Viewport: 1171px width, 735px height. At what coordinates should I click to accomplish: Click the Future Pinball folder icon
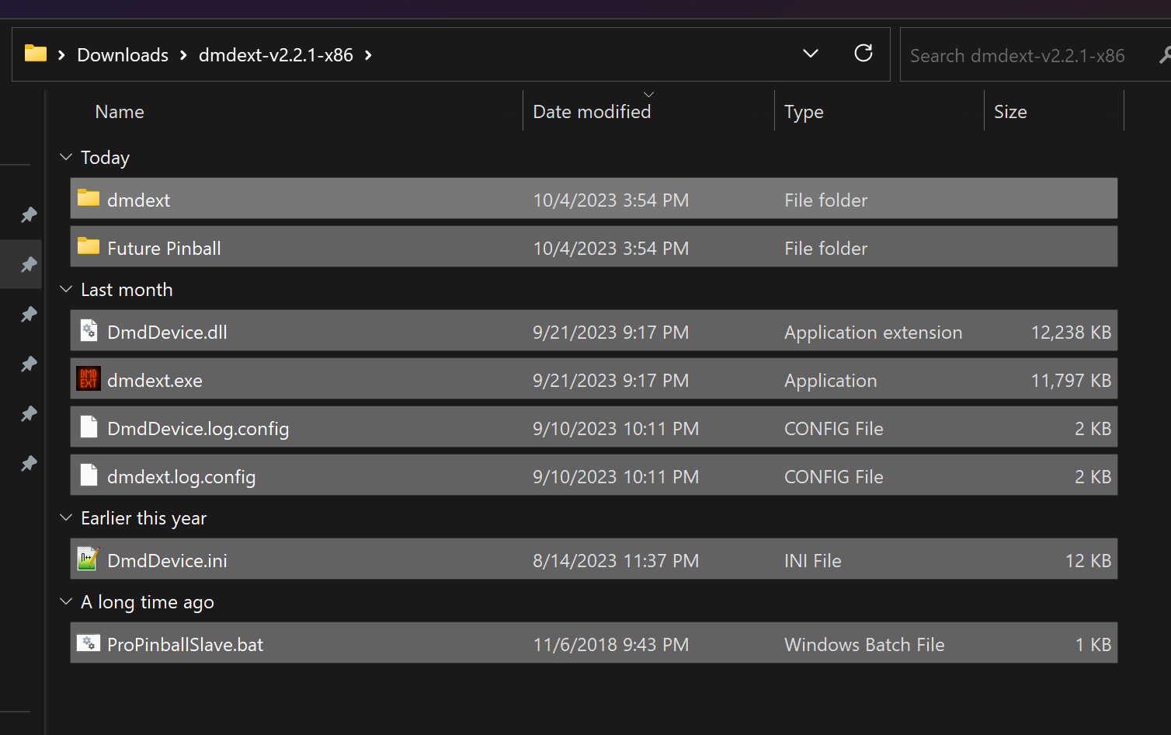[x=87, y=247]
